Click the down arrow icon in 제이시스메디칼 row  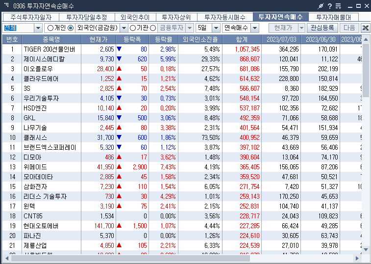pos(119,58)
